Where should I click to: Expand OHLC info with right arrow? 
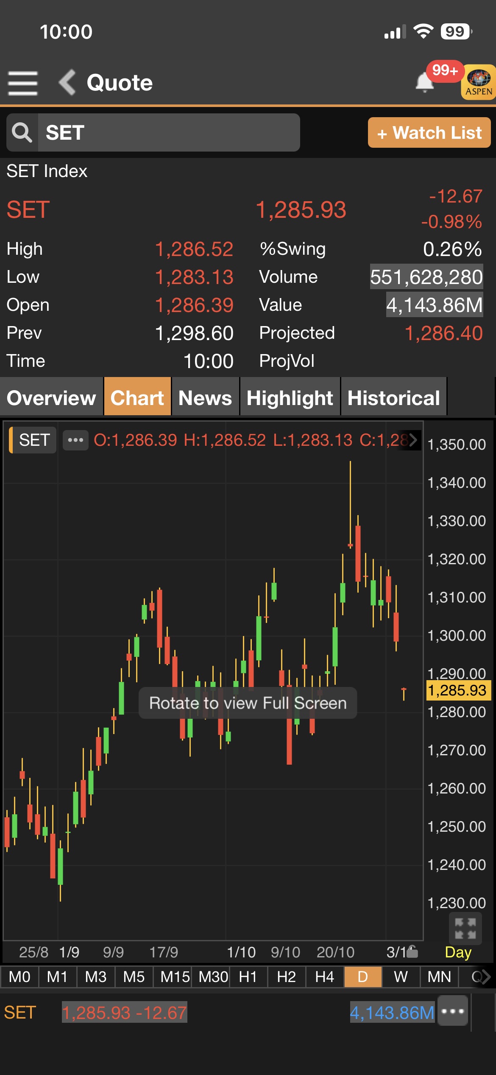[412, 440]
